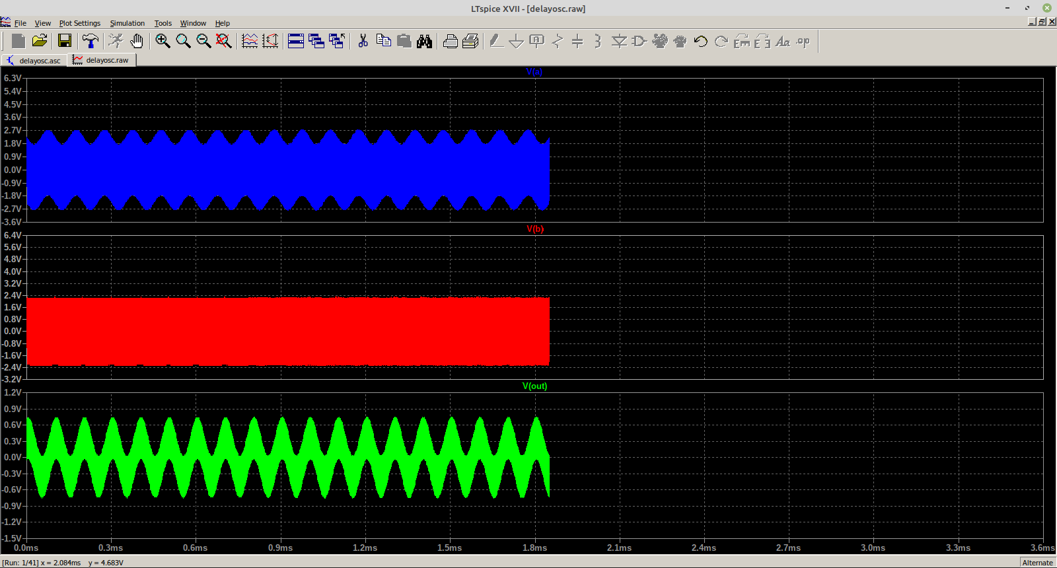Click the red V(b) waveform

click(x=287, y=332)
